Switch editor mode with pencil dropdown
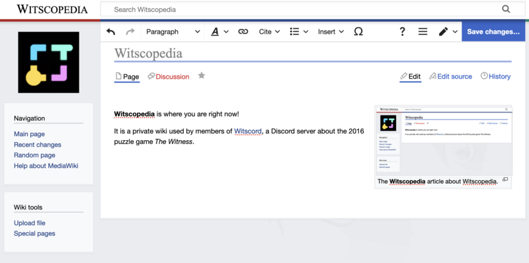This screenshot has height=263, width=529. click(448, 32)
